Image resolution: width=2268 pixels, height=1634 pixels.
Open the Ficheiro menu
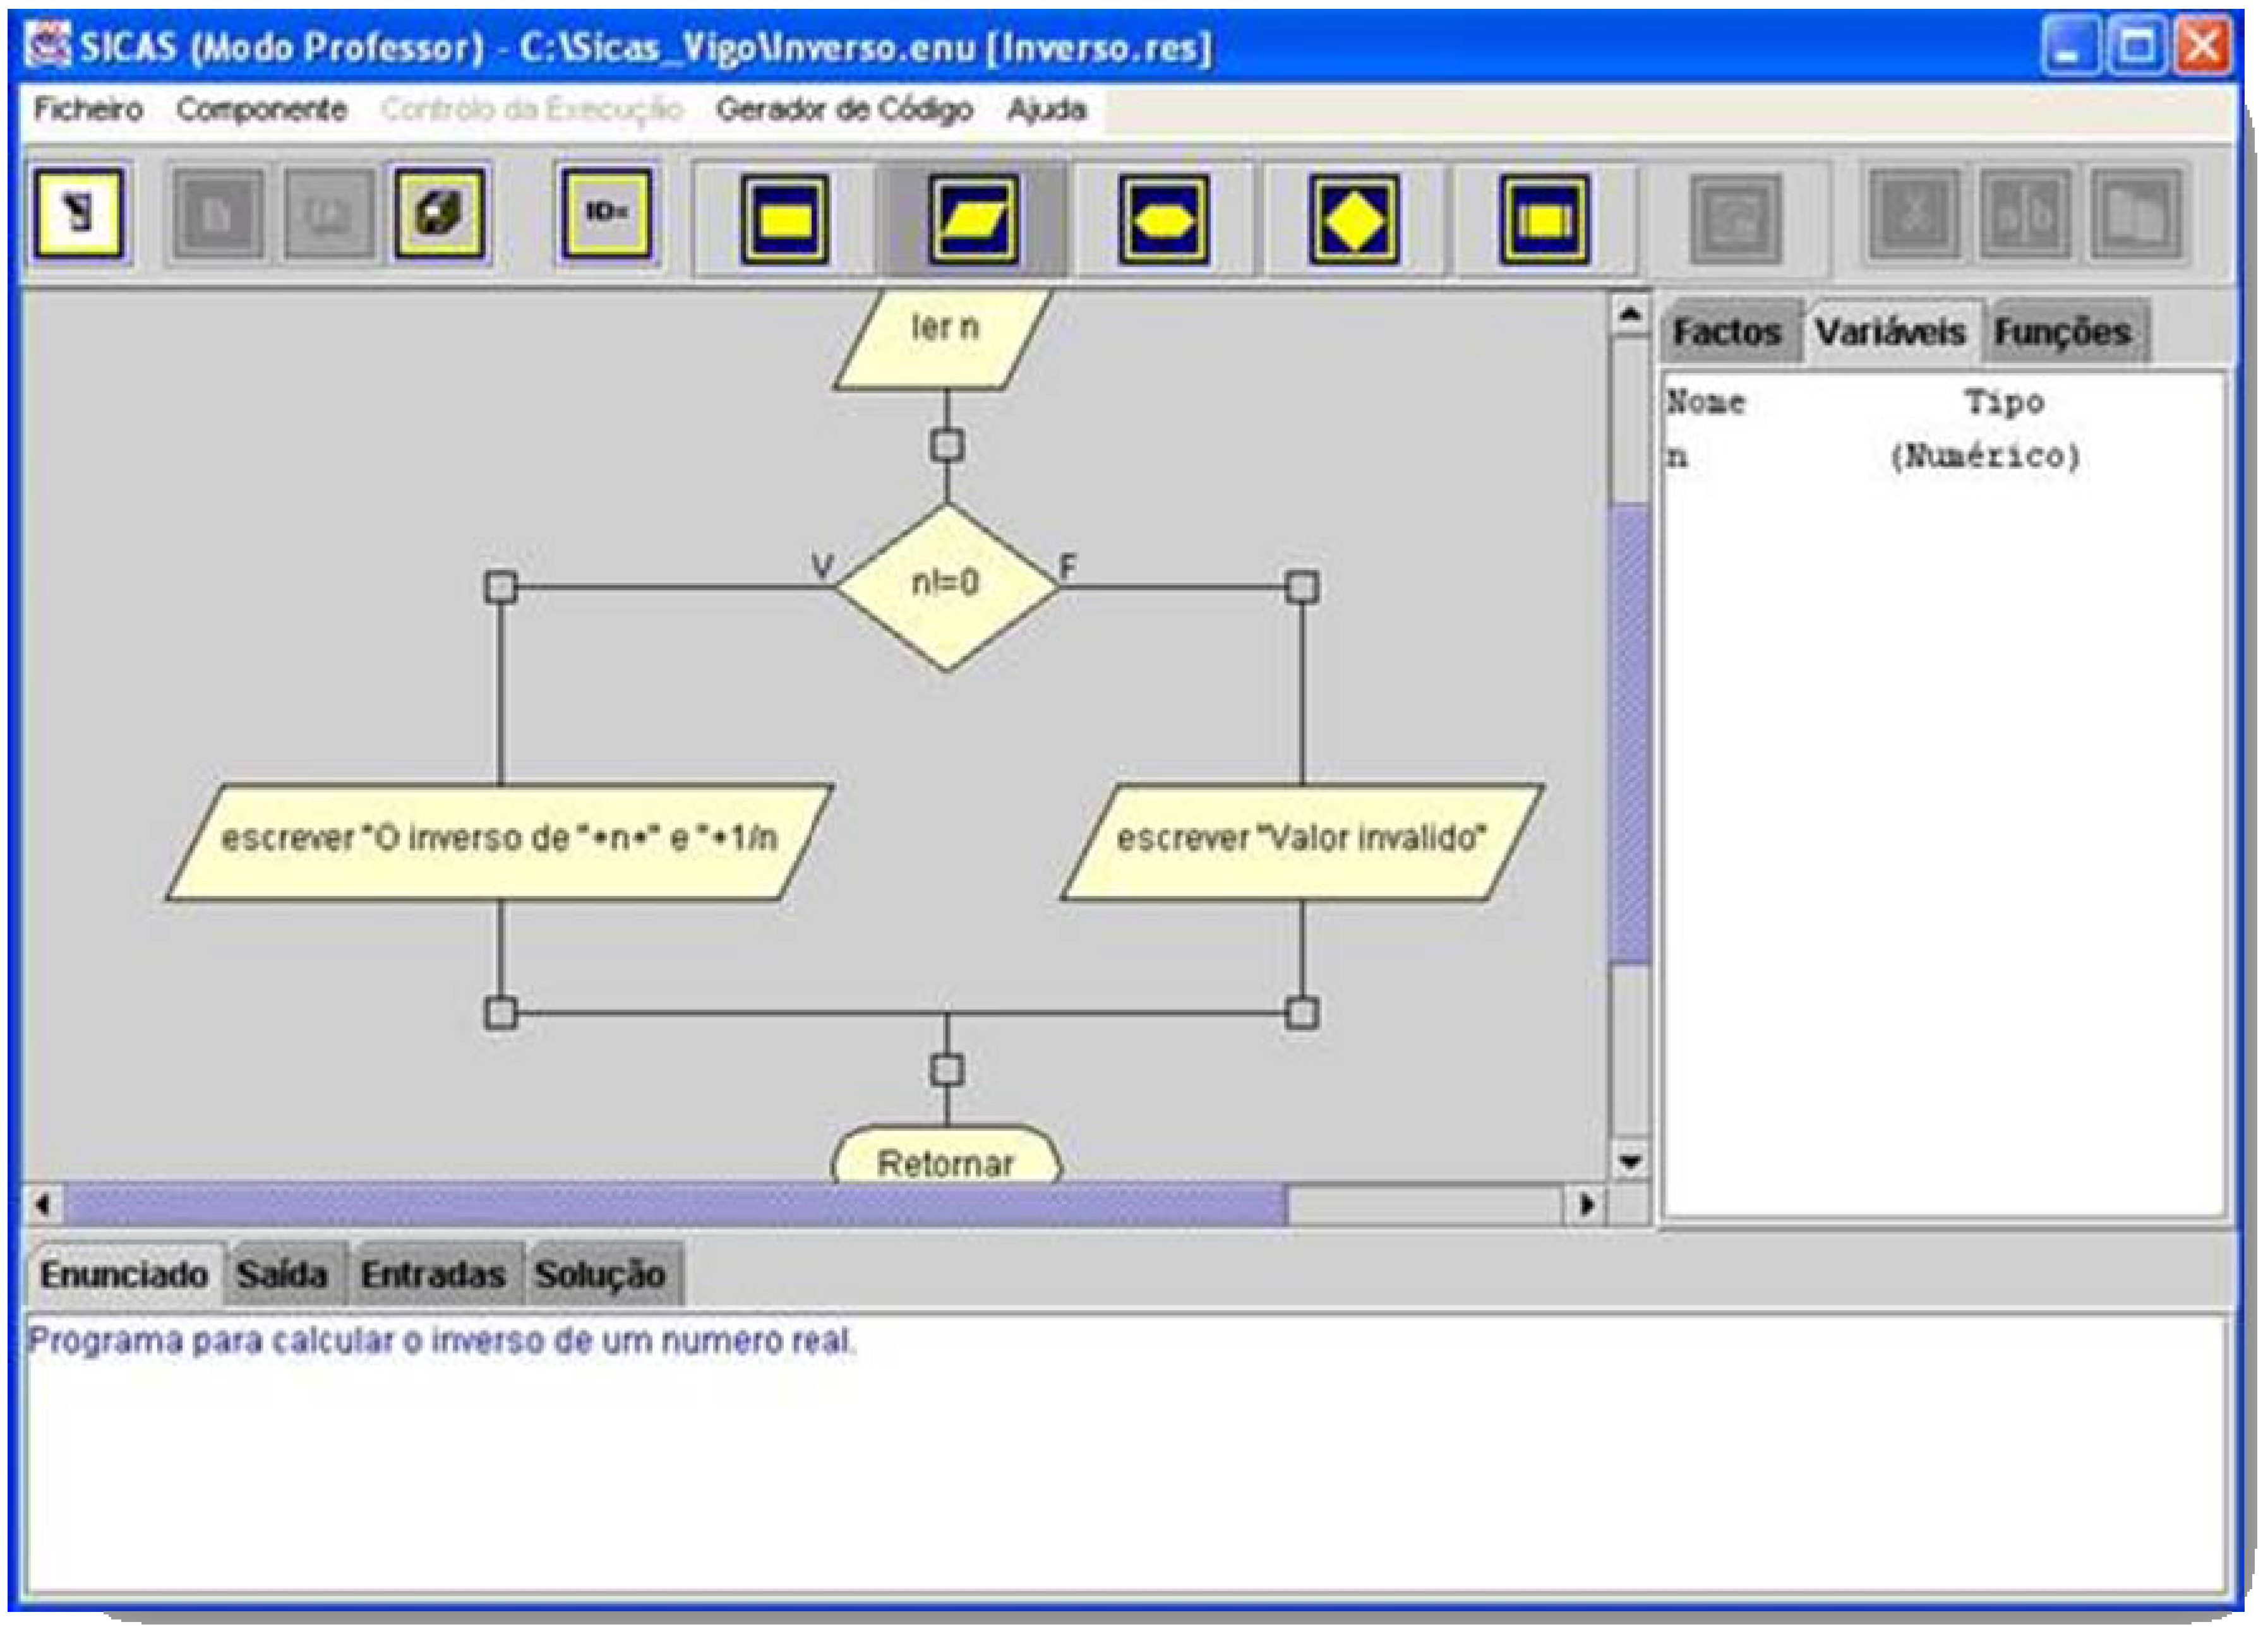88,109
